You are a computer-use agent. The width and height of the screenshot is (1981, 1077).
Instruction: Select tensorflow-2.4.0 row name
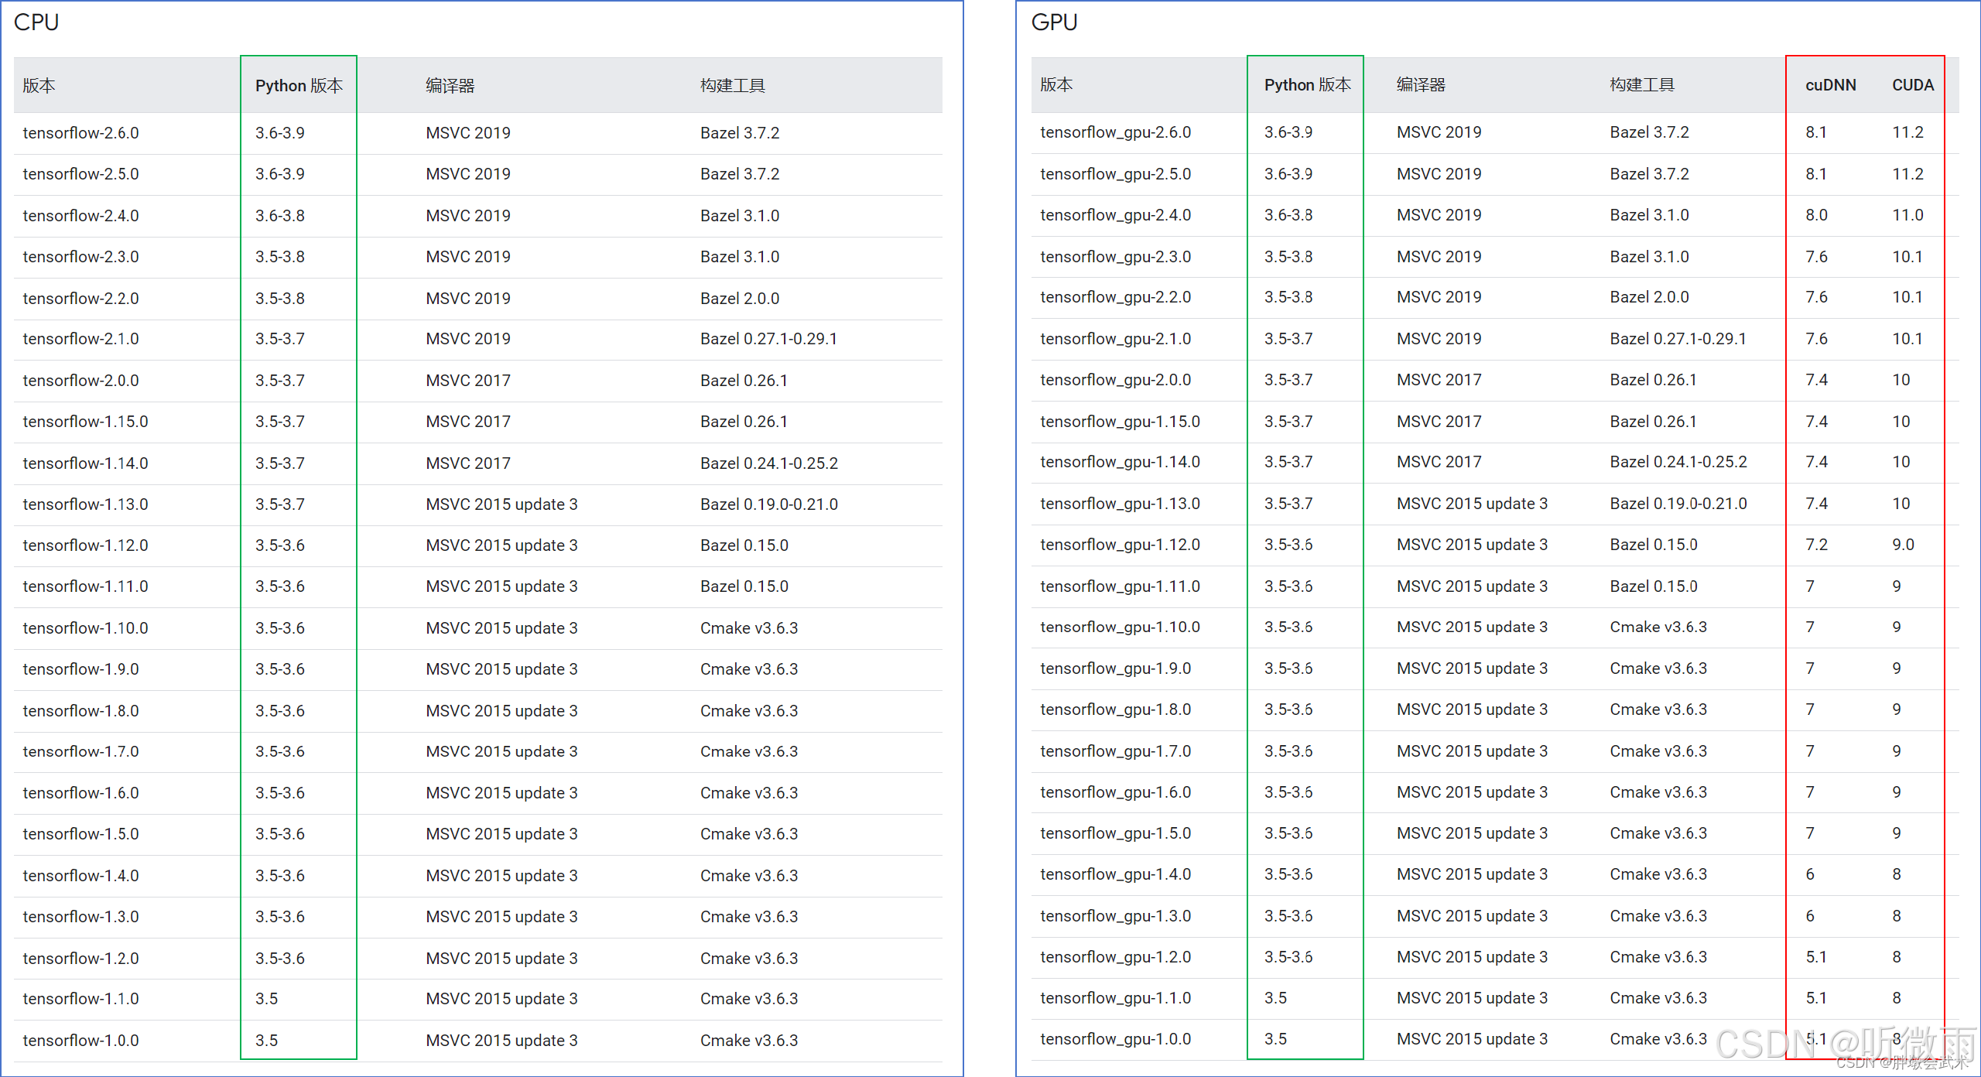coord(81,216)
